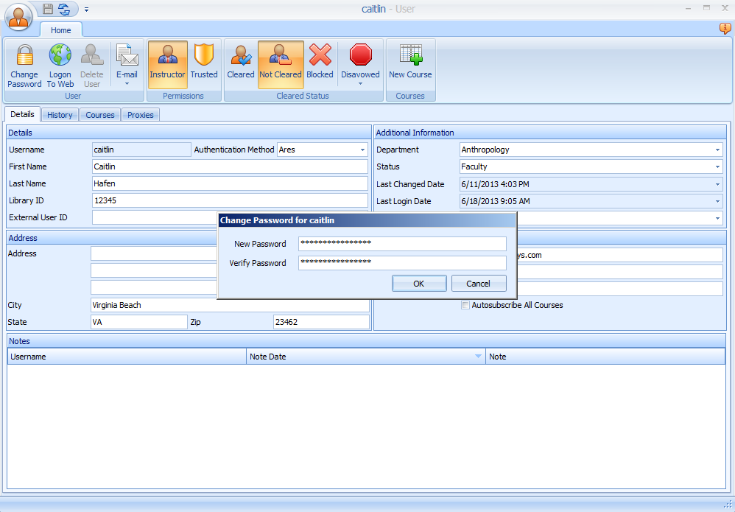Click inside the New Password field
735x512 pixels.
(x=401, y=244)
